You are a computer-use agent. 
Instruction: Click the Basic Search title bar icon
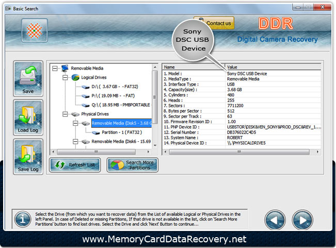click(8, 9)
